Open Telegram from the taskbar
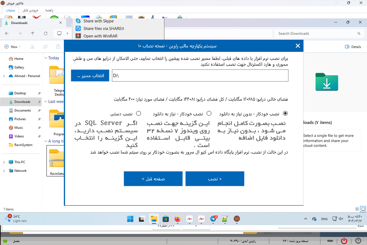Viewport: 367px width, 245px height. [x=213, y=219]
